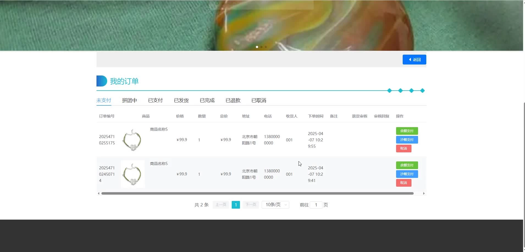Click the horizontal scrollbar of the order table
The image size is (525, 252).
(x=258, y=194)
